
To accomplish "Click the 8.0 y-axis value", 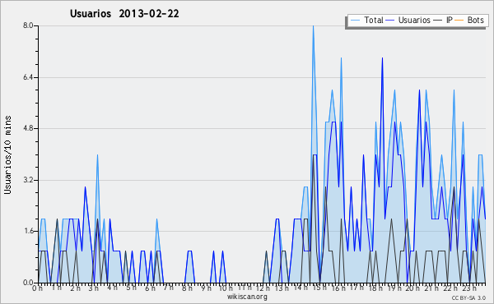I will [x=28, y=25].
